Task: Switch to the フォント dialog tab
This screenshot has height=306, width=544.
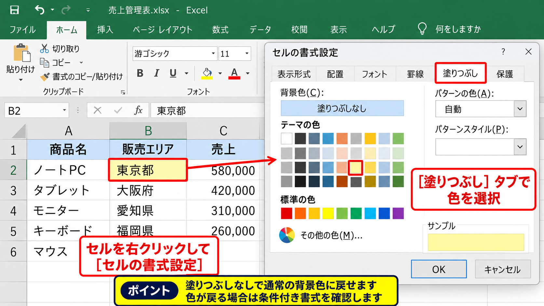Action: tap(374, 74)
